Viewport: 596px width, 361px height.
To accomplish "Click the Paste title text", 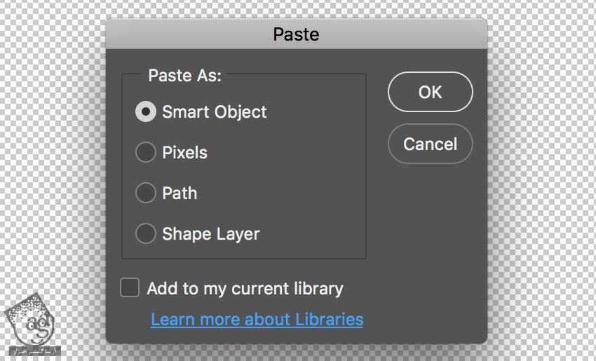I will click(x=296, y=34).
